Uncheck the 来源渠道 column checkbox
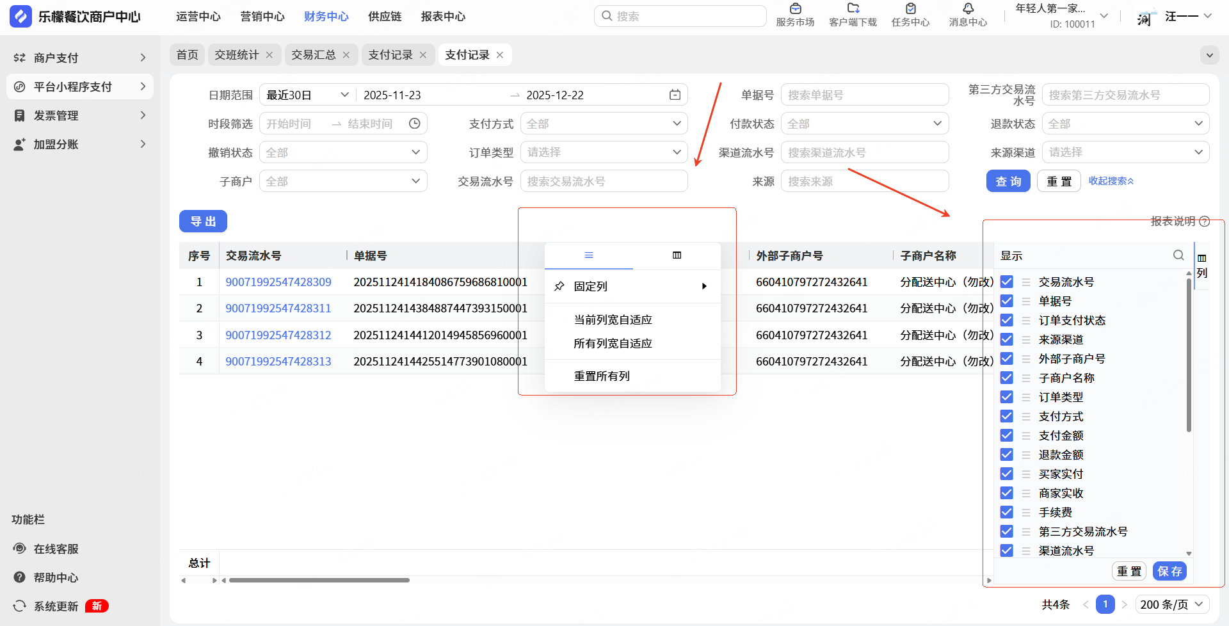Viewport: 1229px width, 626px height. pos(1007,339)
